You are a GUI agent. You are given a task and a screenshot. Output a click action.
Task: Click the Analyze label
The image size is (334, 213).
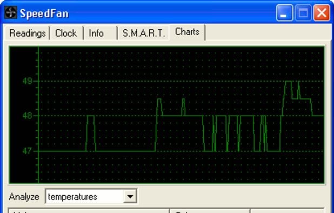coord(24,197)
